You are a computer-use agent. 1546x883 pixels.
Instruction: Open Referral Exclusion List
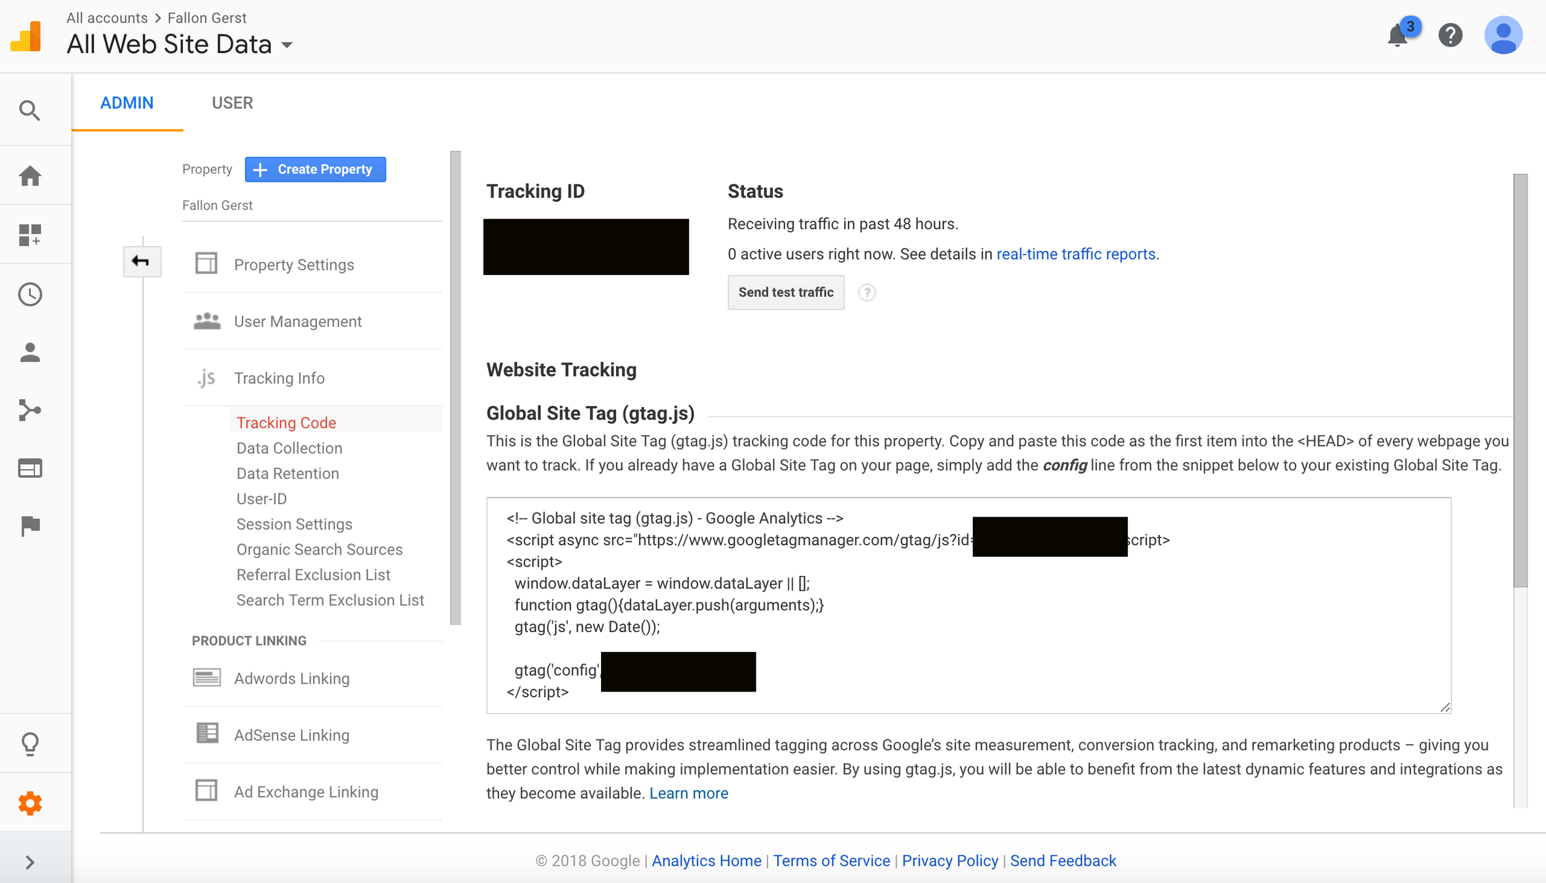314,575
